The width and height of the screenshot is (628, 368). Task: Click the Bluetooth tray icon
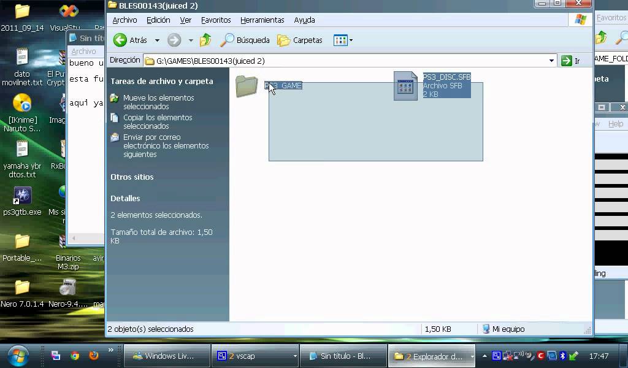pos(563,356)
